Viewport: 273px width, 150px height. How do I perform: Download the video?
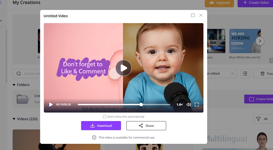[101, 126]
